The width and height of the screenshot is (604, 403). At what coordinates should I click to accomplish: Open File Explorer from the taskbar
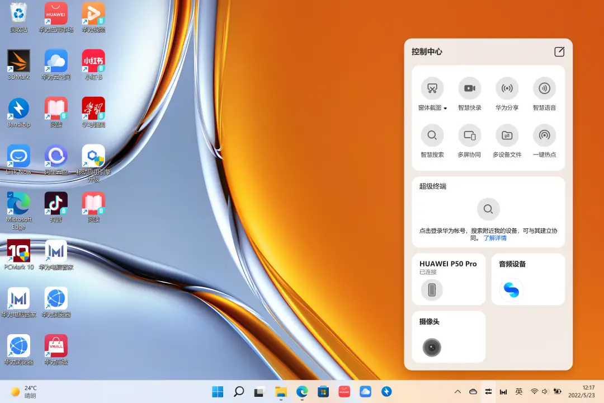point(281,392)
